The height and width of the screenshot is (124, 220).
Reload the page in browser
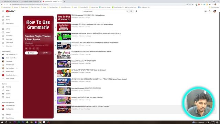point(7,4)
